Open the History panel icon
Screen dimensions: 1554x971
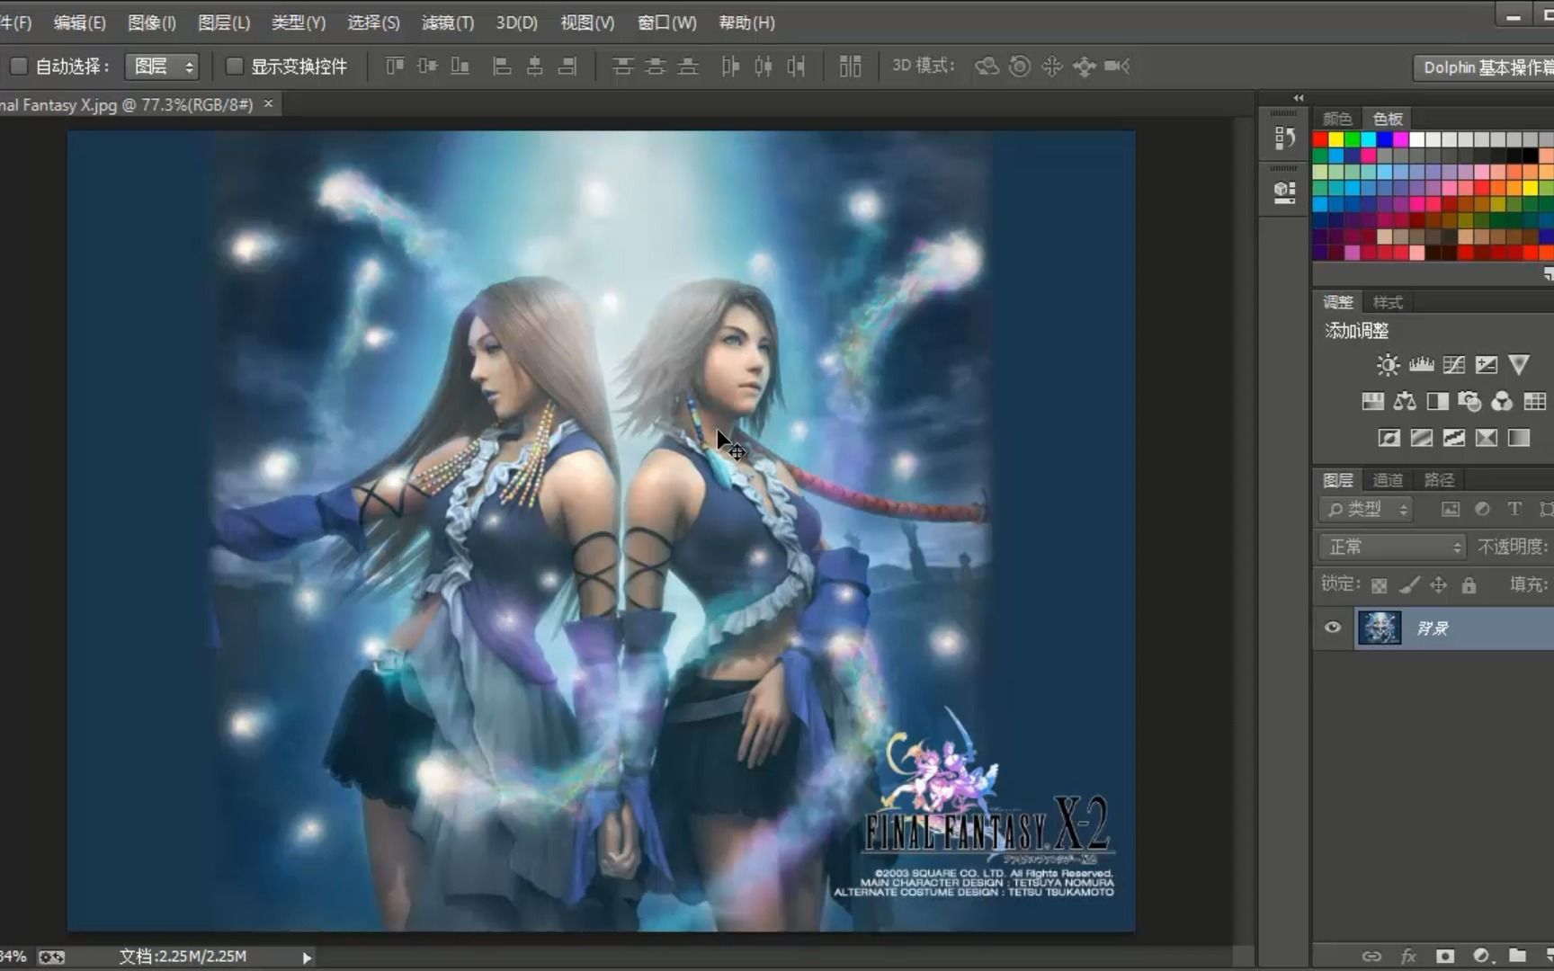point(1285,138)
